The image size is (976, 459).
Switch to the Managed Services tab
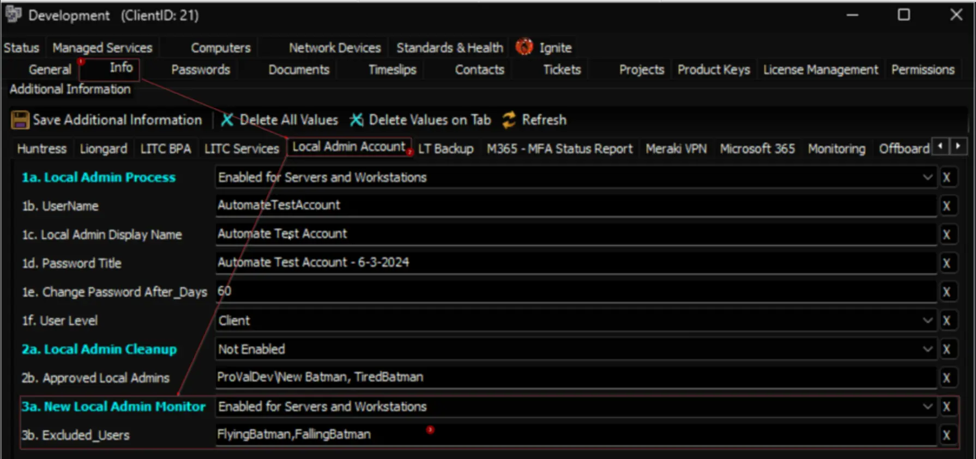coord(103,48)
